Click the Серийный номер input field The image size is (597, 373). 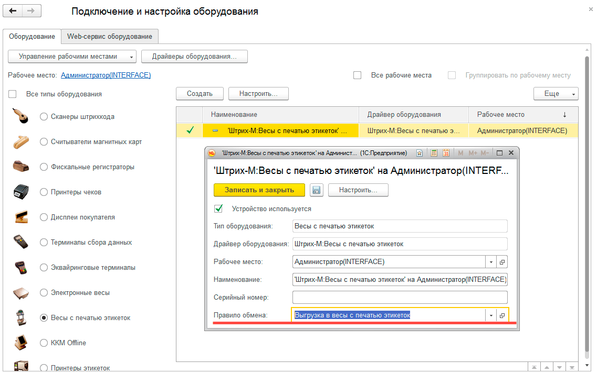[x=400, y=298]
